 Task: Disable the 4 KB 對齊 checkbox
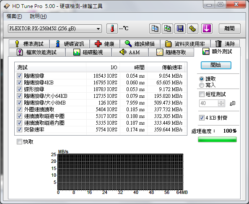click(202, 118)
